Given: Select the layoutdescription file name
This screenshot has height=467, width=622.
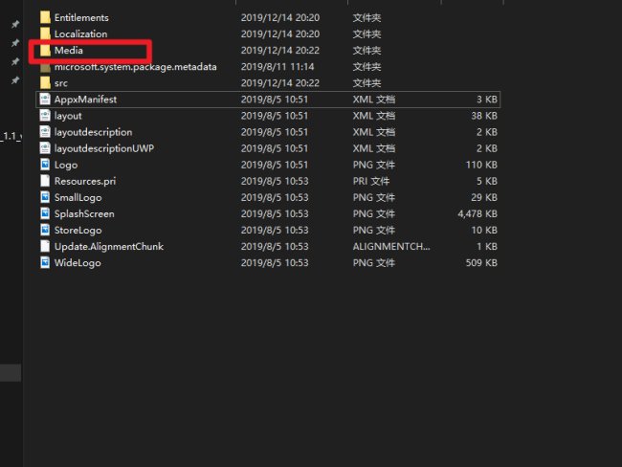Looking at the screenshot, I should (93, 132).
